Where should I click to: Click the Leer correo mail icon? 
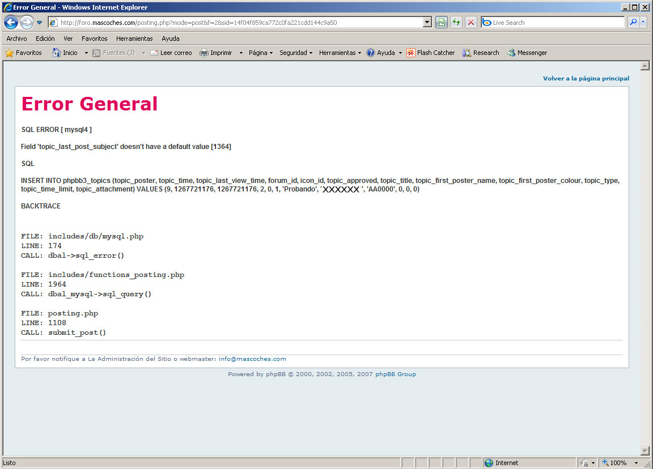pyautogui.click(x=154, y=53)
